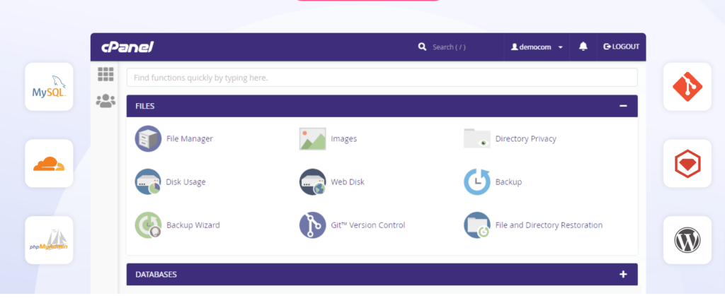Click the LOGOUT button
The image size is (725, 298).
point(621,47)
